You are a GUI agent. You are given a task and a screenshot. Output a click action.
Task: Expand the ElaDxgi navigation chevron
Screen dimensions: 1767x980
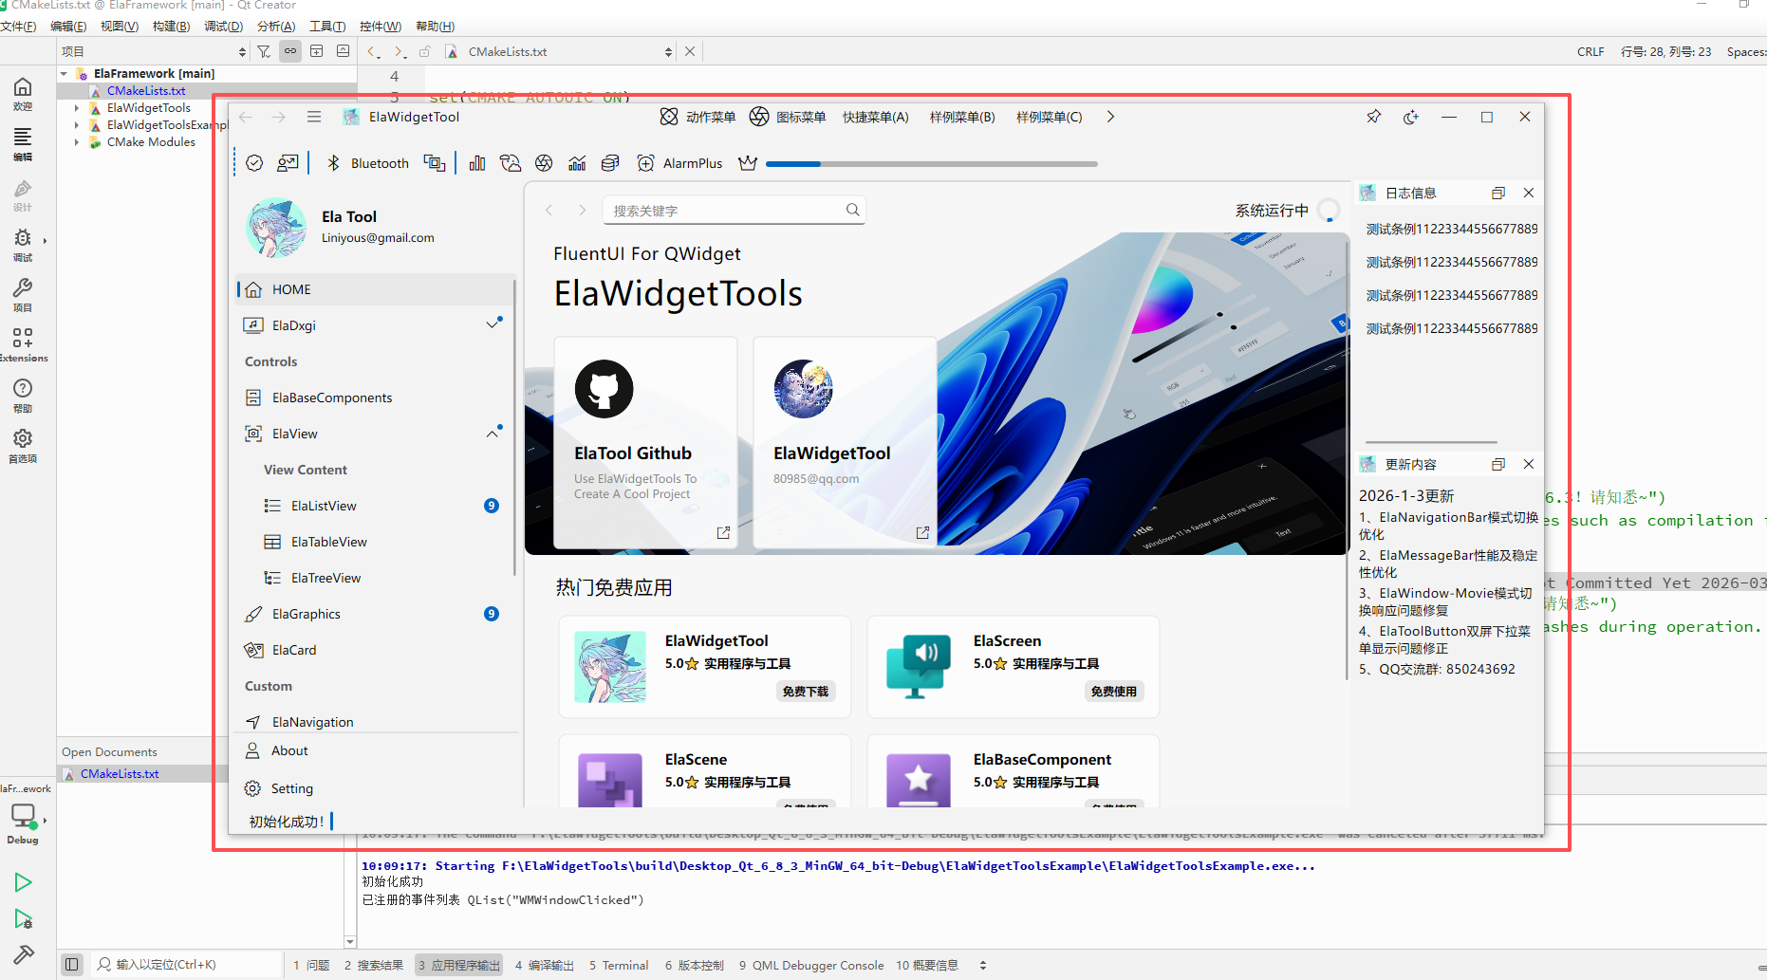493,324
